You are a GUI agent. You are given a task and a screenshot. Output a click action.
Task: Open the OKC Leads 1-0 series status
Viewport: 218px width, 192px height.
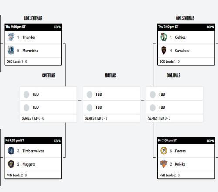tap(17, 62)
